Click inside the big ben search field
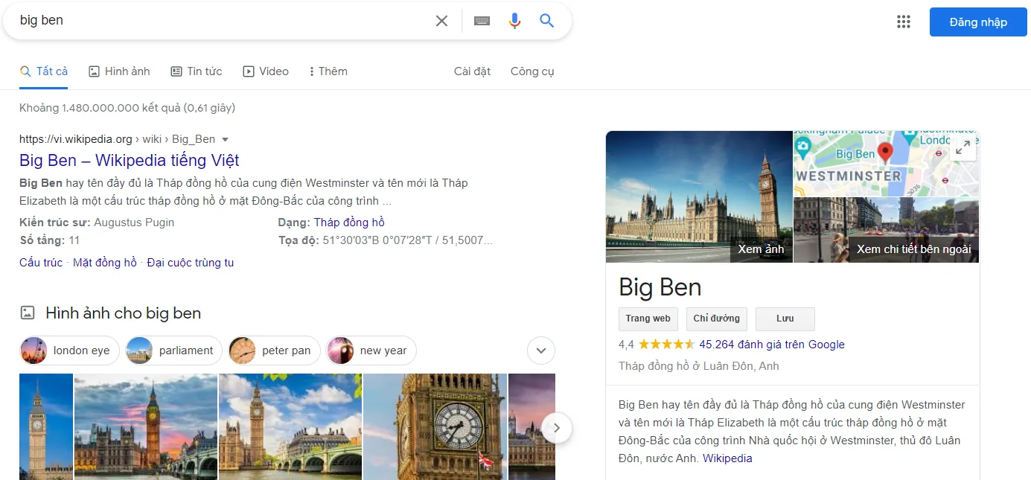 (x=223, y=21)
